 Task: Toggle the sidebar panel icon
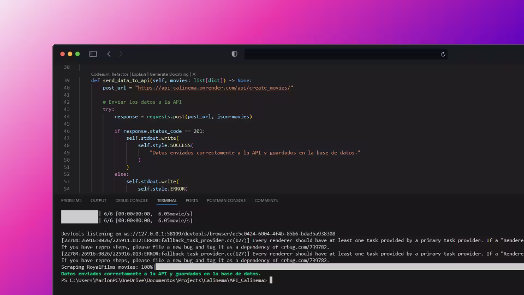93,54
